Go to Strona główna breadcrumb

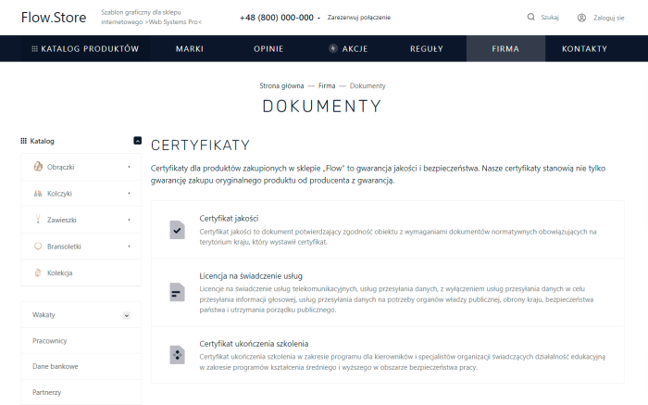tap(282, 85)
